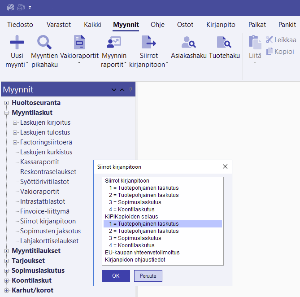Click the Kopioi copy icon

pos(270,51)
